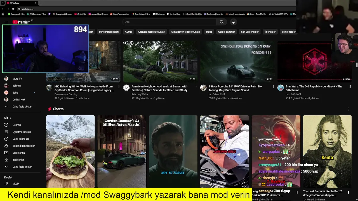Select the 'Görsel sanatlar' filter chip
Image resolution: width=358 pixels, height=201 pixels.
(227, 32)
